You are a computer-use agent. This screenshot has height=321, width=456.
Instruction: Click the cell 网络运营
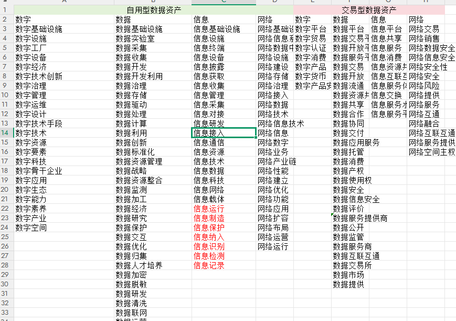[275, 237]
